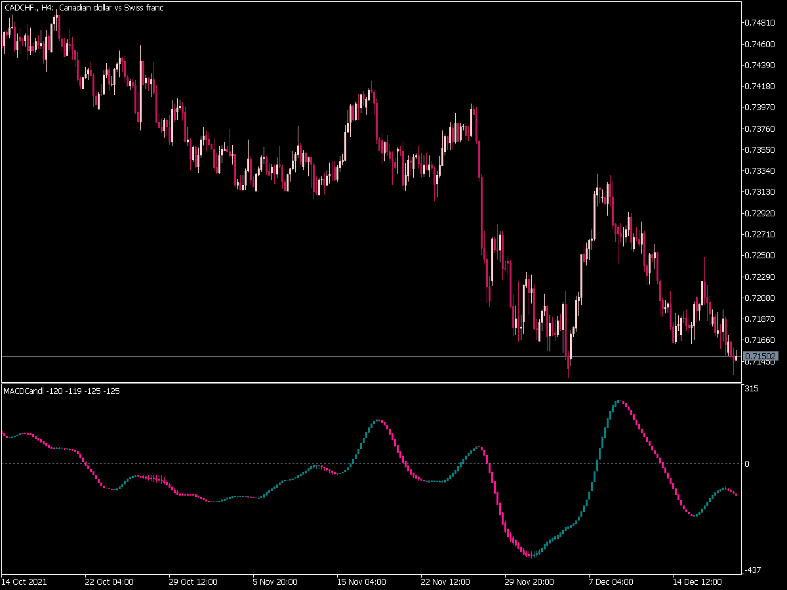787x590 pixels.
Task: Click the 0.74600 price scale label
Action: [759, 44]
